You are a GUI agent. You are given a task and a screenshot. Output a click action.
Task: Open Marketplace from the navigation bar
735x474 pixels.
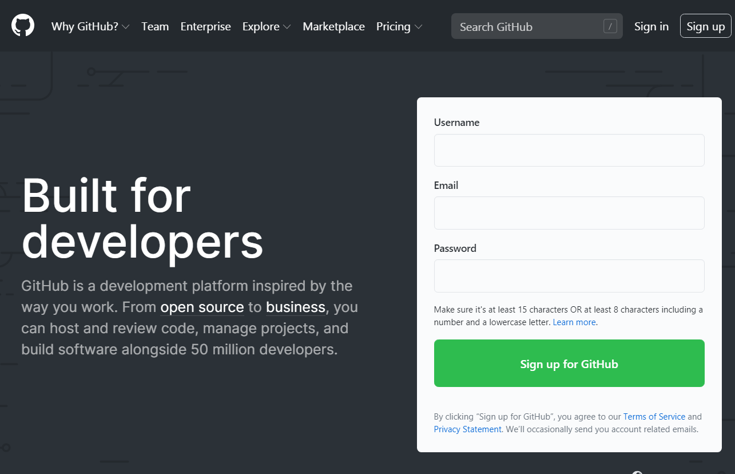pos(333,26)
